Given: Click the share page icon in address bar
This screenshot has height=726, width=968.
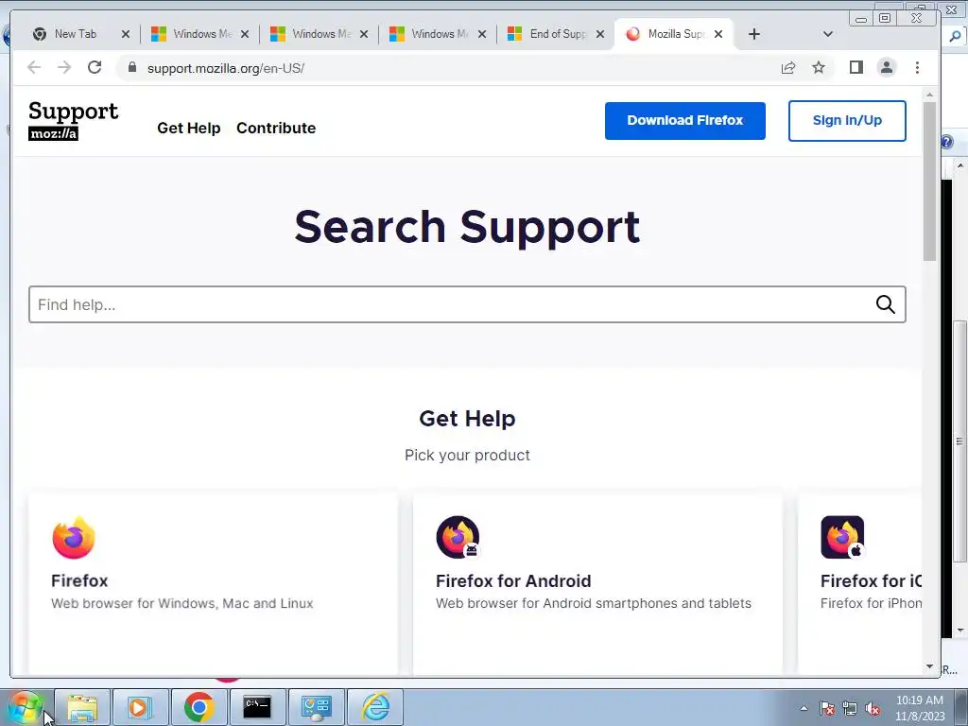Looking at the screenshot, I should coord(788,67).
